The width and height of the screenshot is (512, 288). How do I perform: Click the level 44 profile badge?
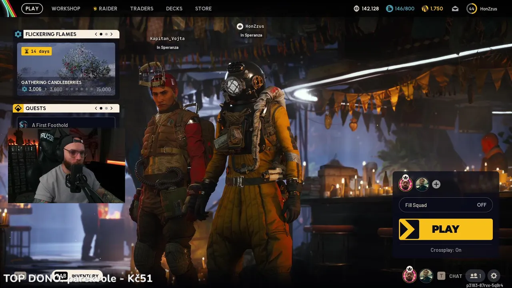coord(472,8)
